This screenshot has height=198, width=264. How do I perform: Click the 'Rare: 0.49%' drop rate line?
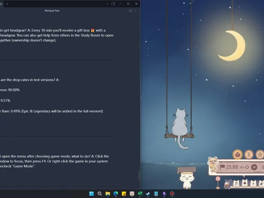click(x=52, y=111)
